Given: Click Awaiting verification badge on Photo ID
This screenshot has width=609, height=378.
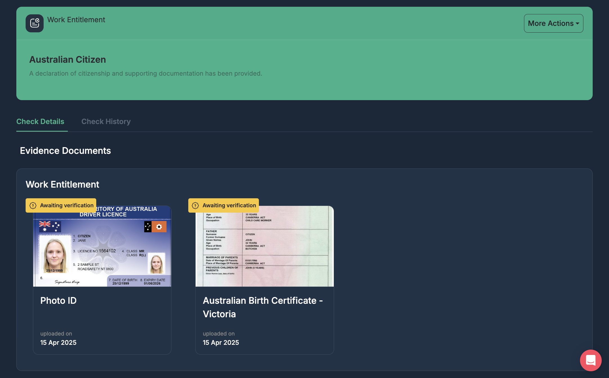Looking at the screenshot, I should pyautogui.click(x=61, y=205).
